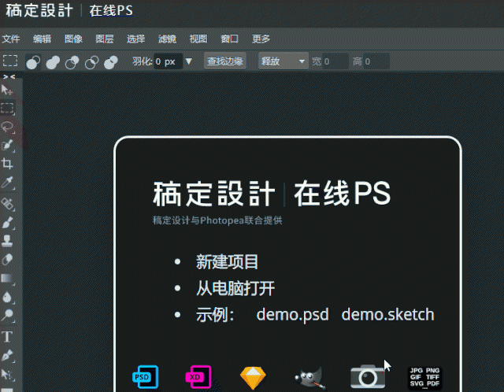Select the Eyedropper tool
Viewport: 504px width, 392px height.
pos(7,183)
